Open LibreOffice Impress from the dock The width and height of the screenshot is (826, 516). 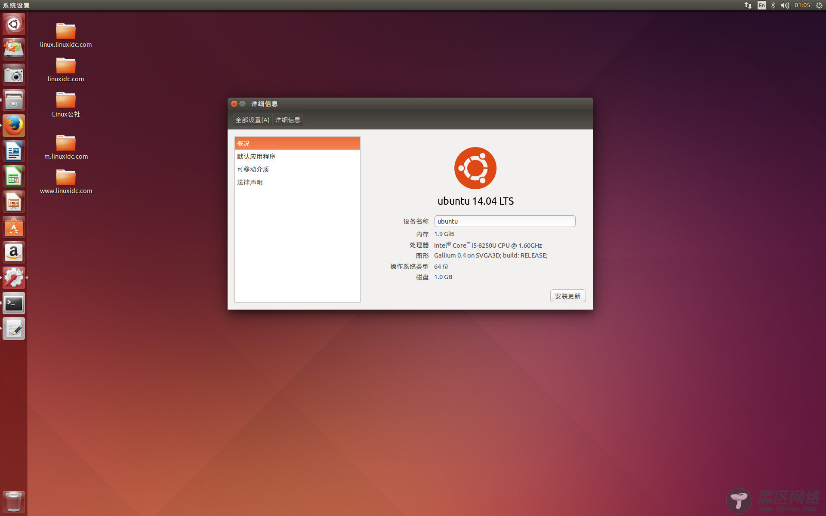(x=14, y=202)
